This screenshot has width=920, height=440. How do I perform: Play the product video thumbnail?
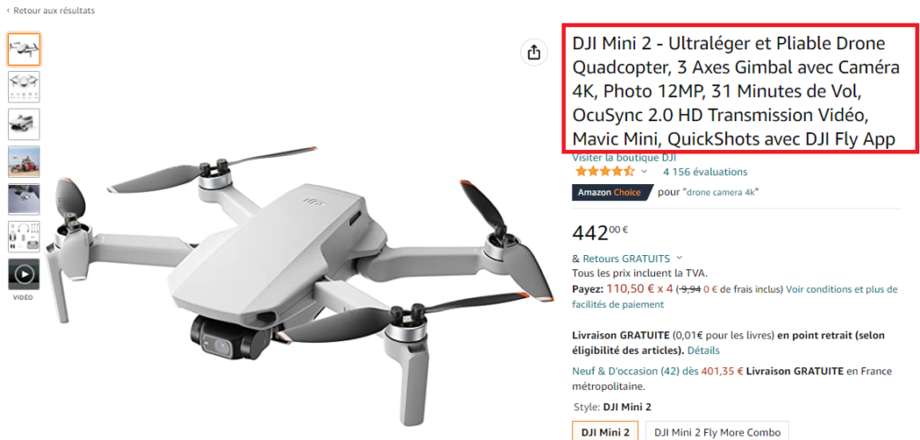coord(24,274)
